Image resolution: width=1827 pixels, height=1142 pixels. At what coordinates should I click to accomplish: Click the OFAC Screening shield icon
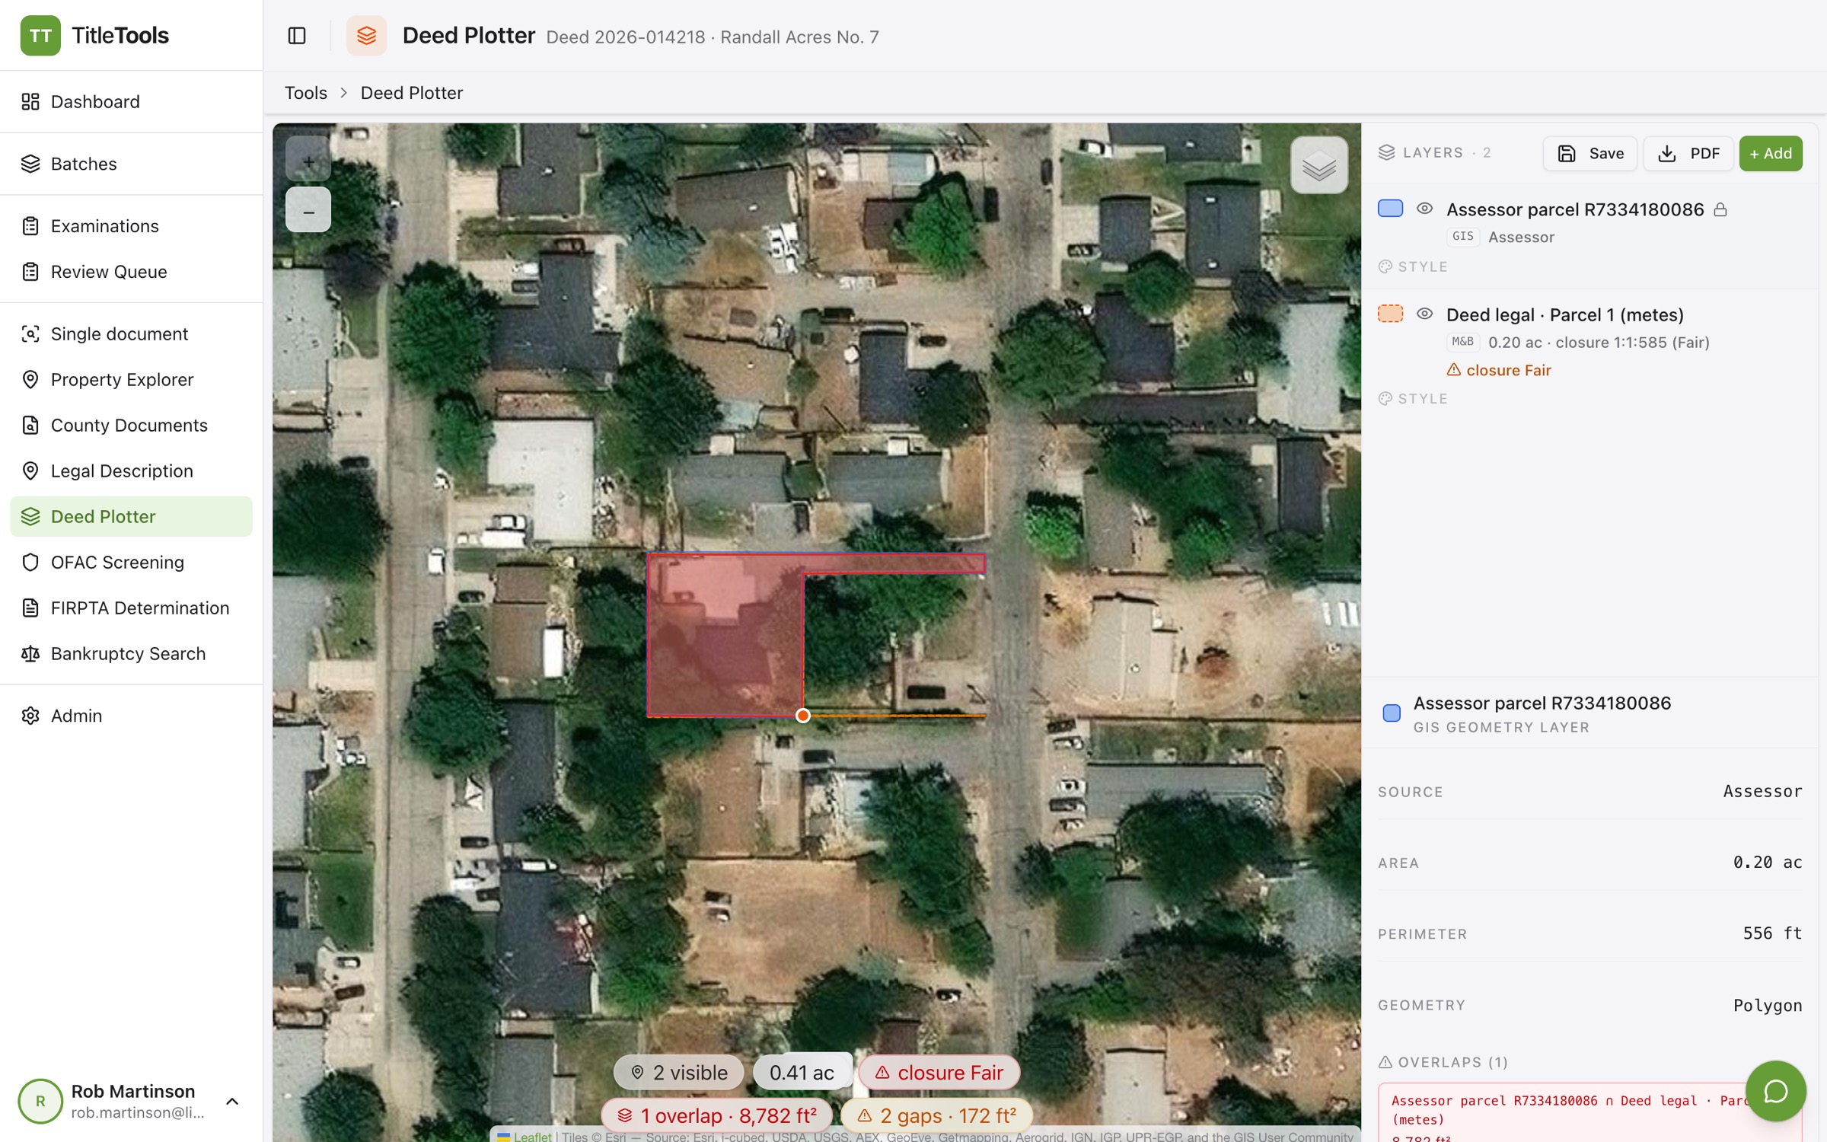(30, 562)
